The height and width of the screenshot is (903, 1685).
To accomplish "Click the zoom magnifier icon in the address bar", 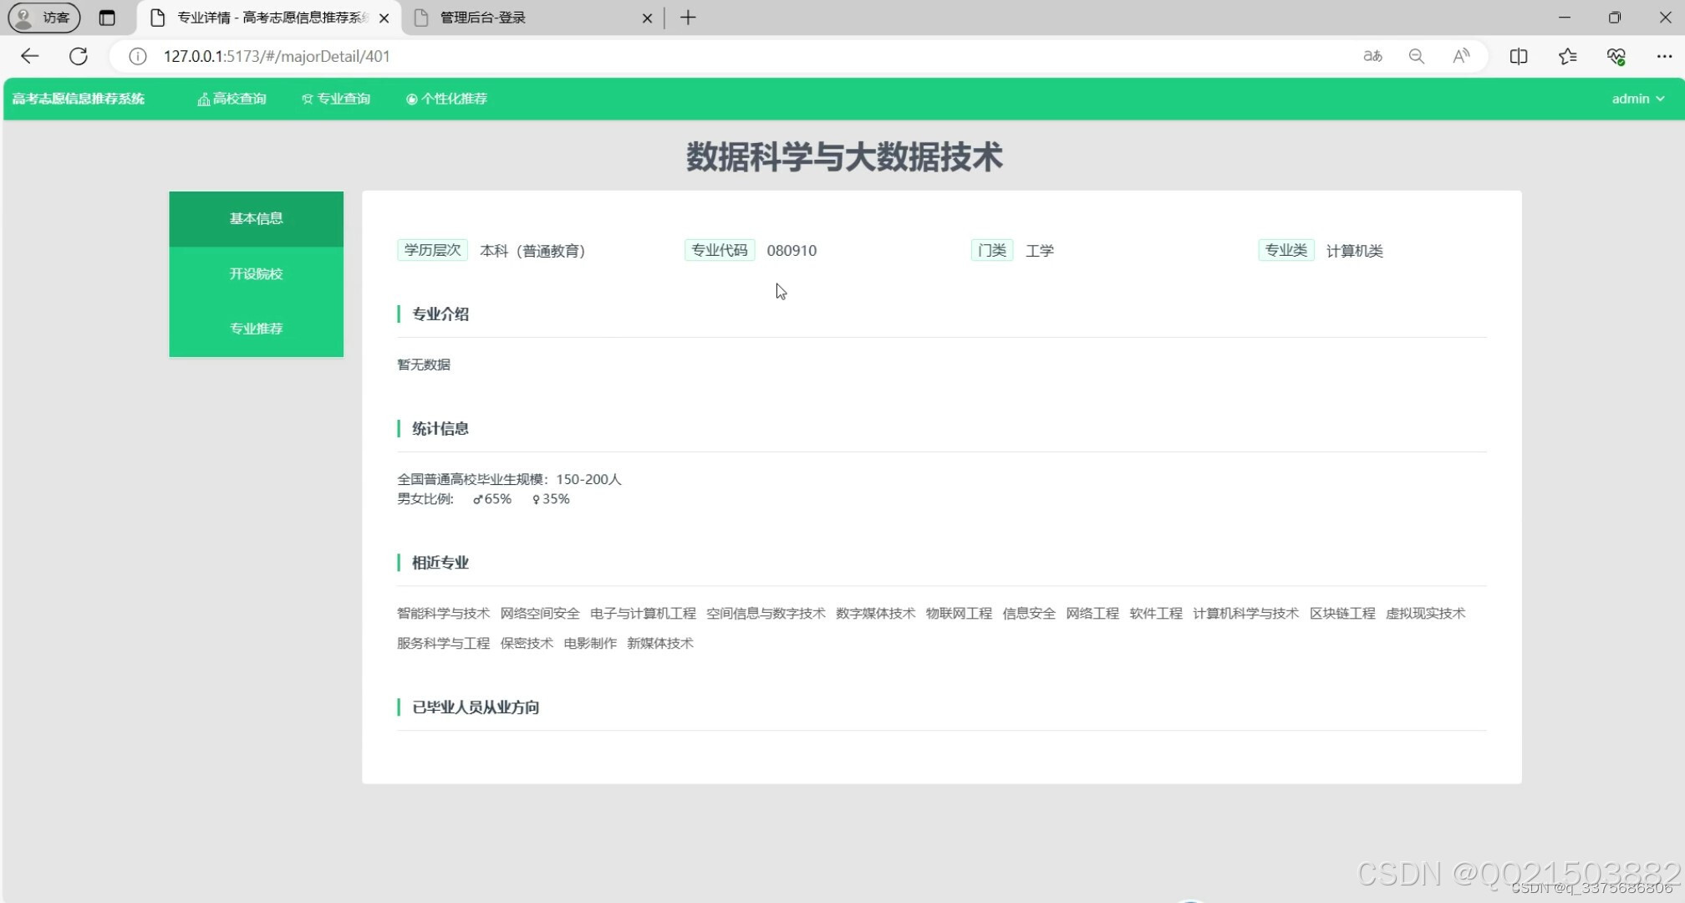I will (x=1417, y=56).
